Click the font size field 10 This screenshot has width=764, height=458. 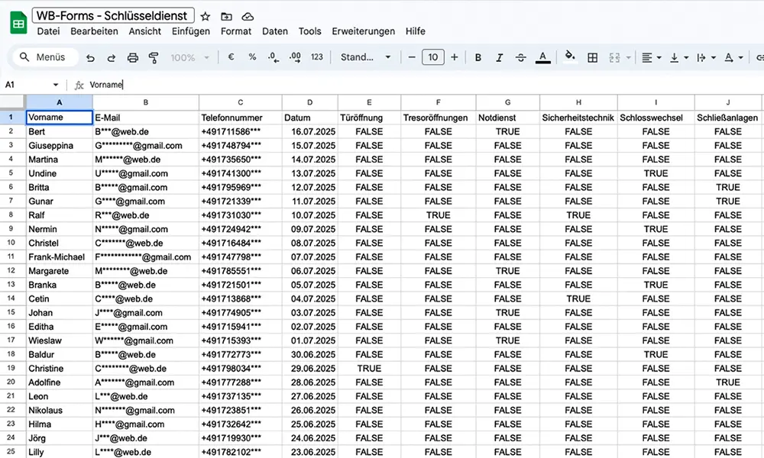tap(432, 57)
